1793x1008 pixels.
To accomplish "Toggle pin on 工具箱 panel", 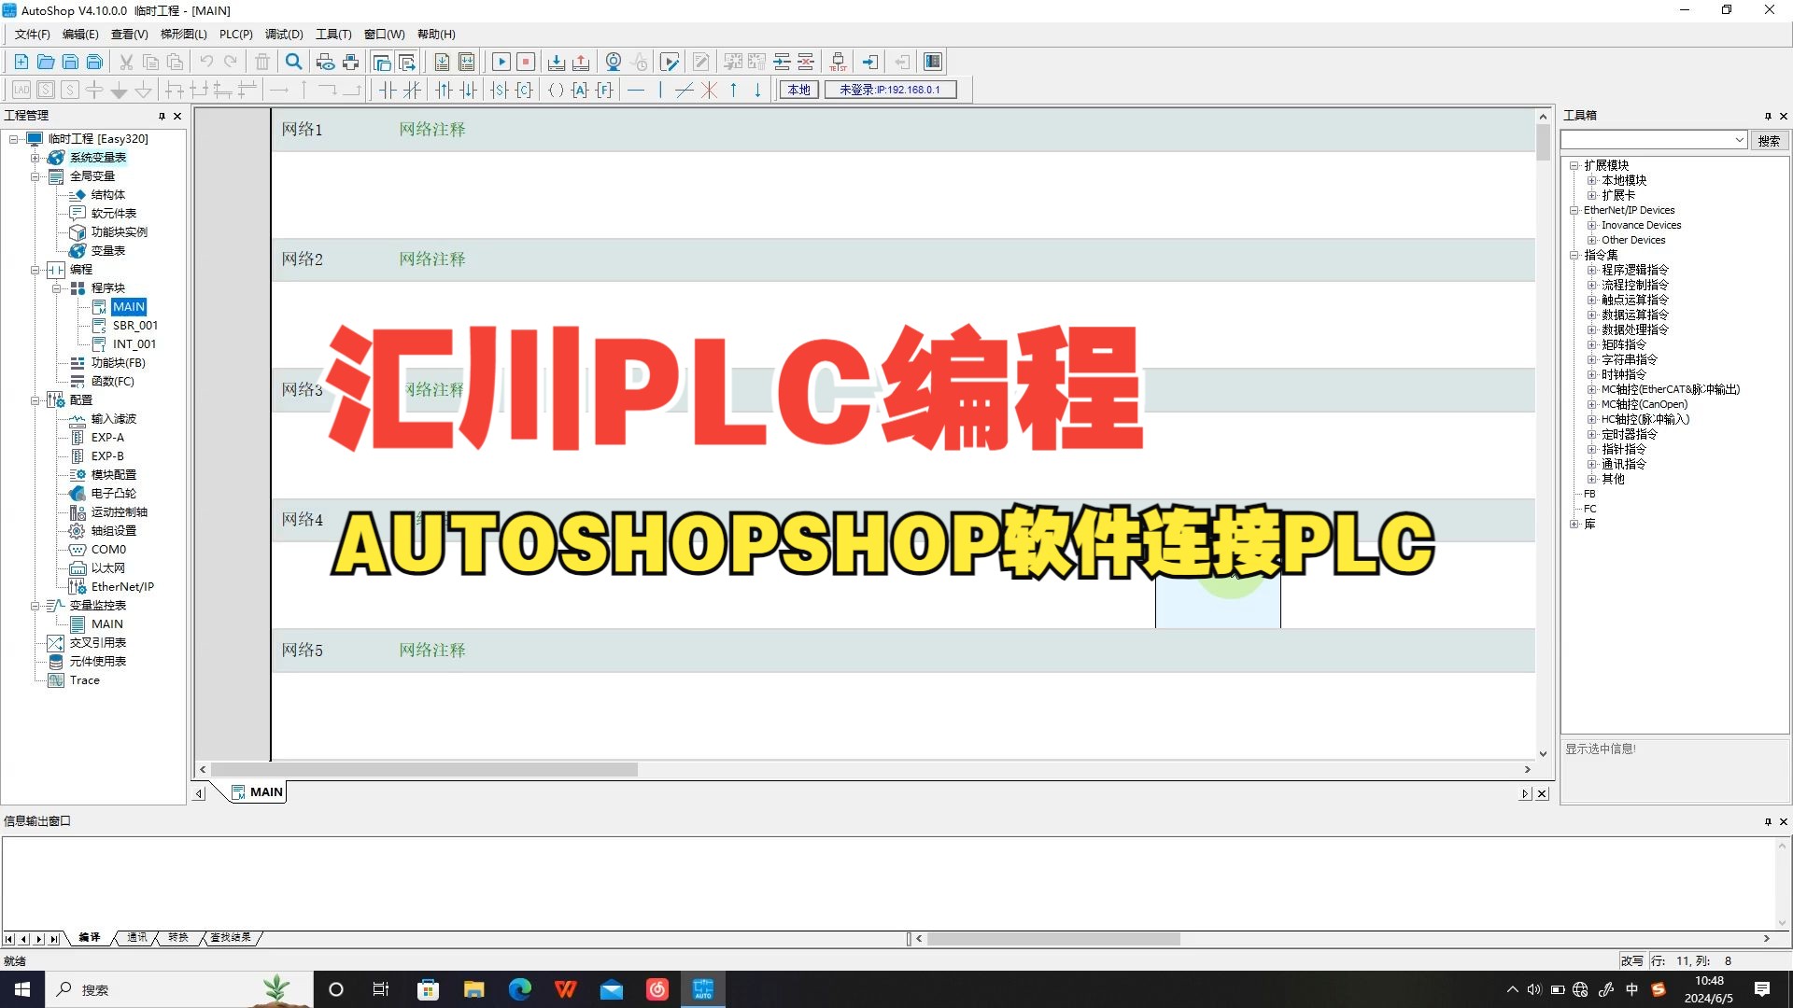I will tap(1768, 116).
